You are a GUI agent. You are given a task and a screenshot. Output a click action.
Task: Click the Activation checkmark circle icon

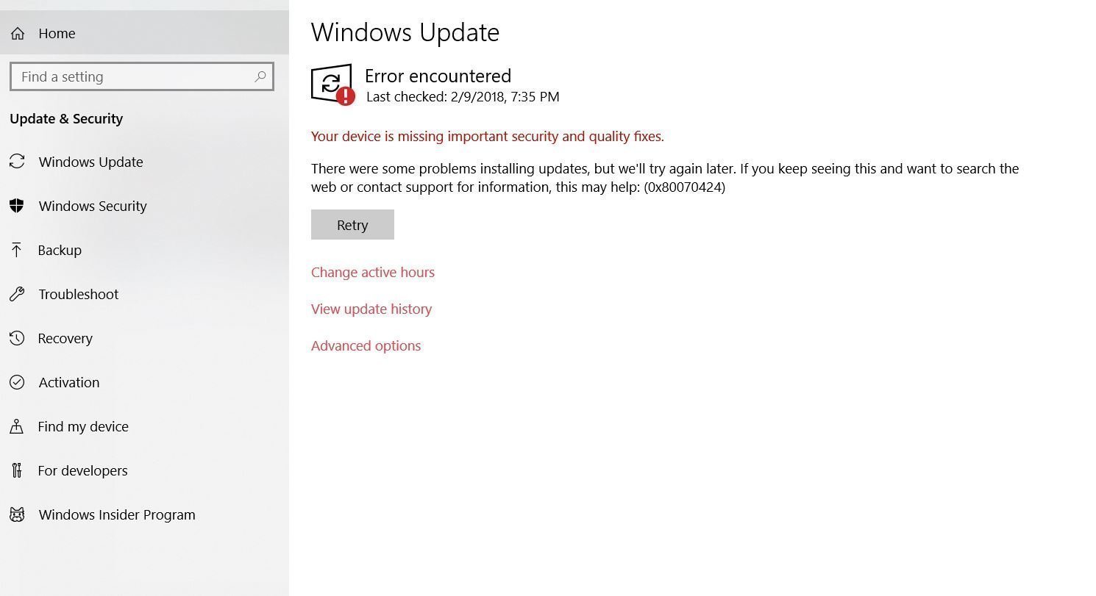(x=17, y=382)
